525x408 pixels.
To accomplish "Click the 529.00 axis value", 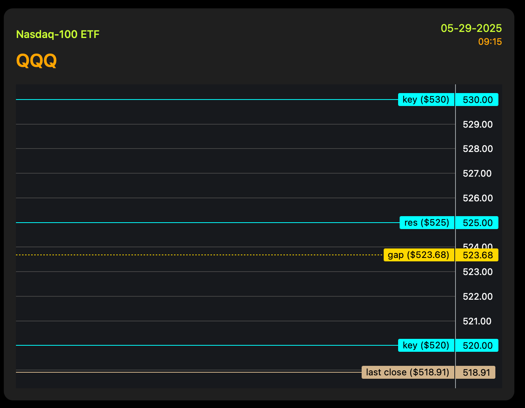I will [x=478, y=125].
